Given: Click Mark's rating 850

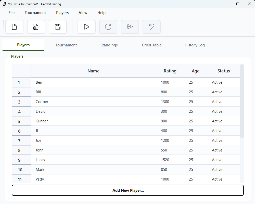Looking at the screenshot, I should 164,169.
